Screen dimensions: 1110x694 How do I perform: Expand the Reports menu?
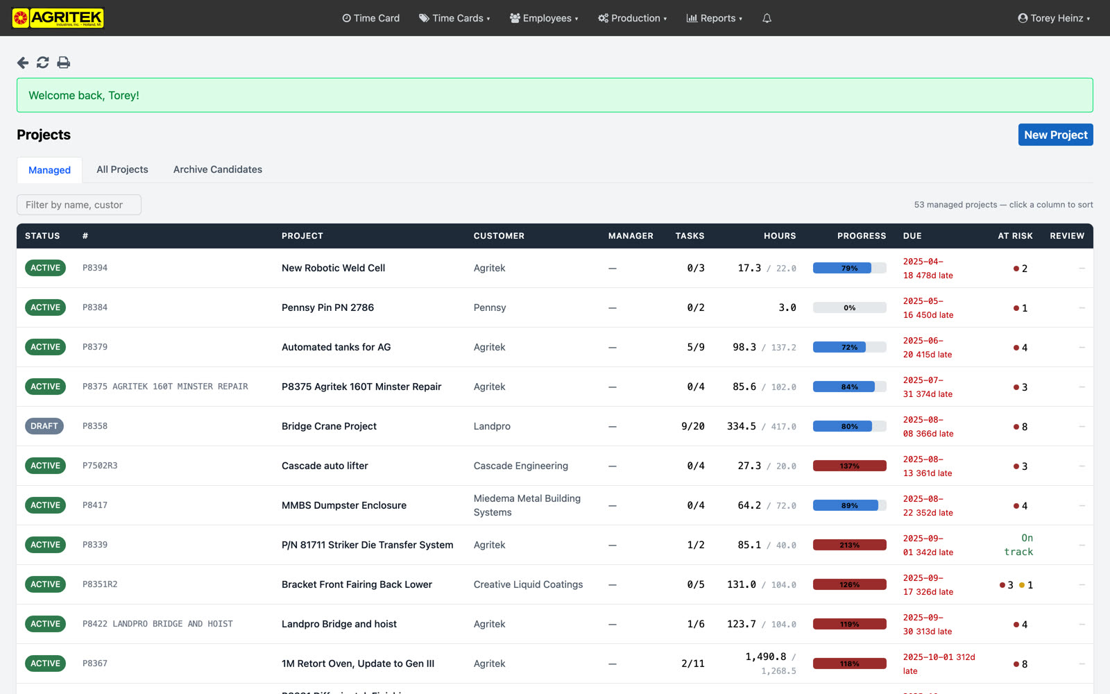[715, 18]
